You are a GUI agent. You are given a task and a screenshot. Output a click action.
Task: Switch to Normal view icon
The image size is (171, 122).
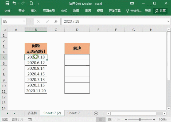click(x=101, y=120)
